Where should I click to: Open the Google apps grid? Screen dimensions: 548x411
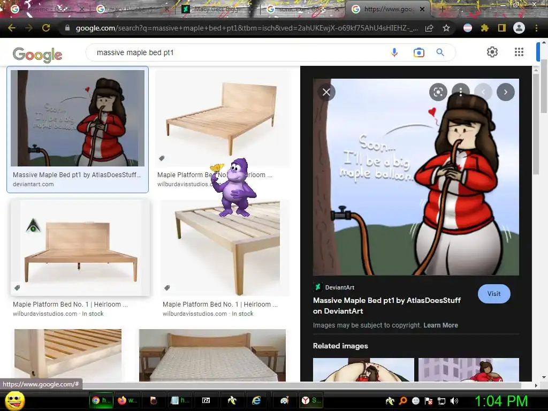pos(519,52)
